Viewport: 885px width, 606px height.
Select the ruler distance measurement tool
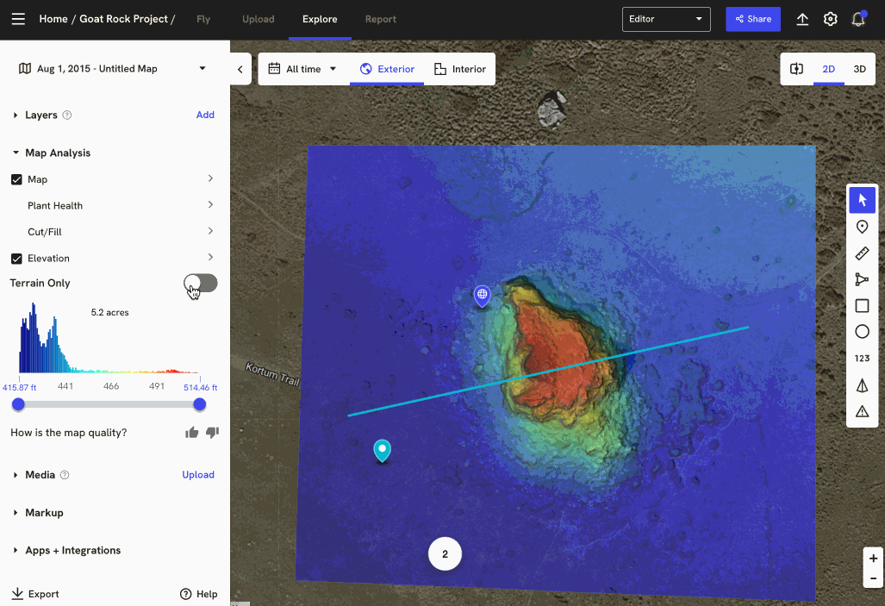point(862,253)
